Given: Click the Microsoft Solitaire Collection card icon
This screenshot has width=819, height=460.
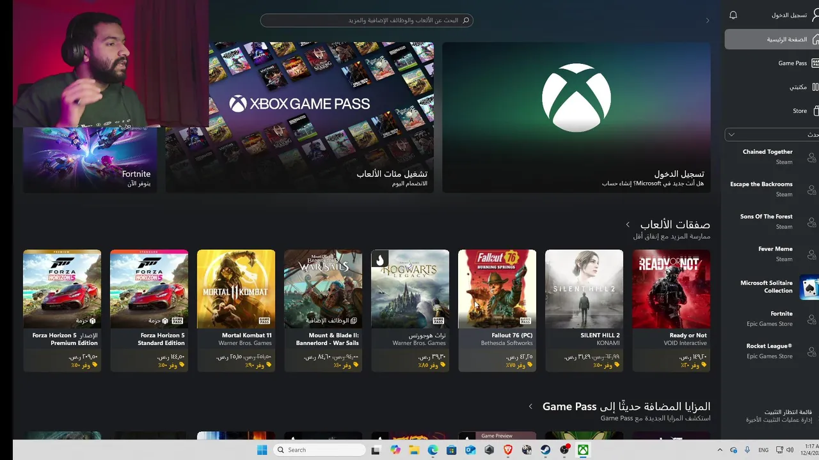Looking at the screenshot, I should tap(809, 287).
